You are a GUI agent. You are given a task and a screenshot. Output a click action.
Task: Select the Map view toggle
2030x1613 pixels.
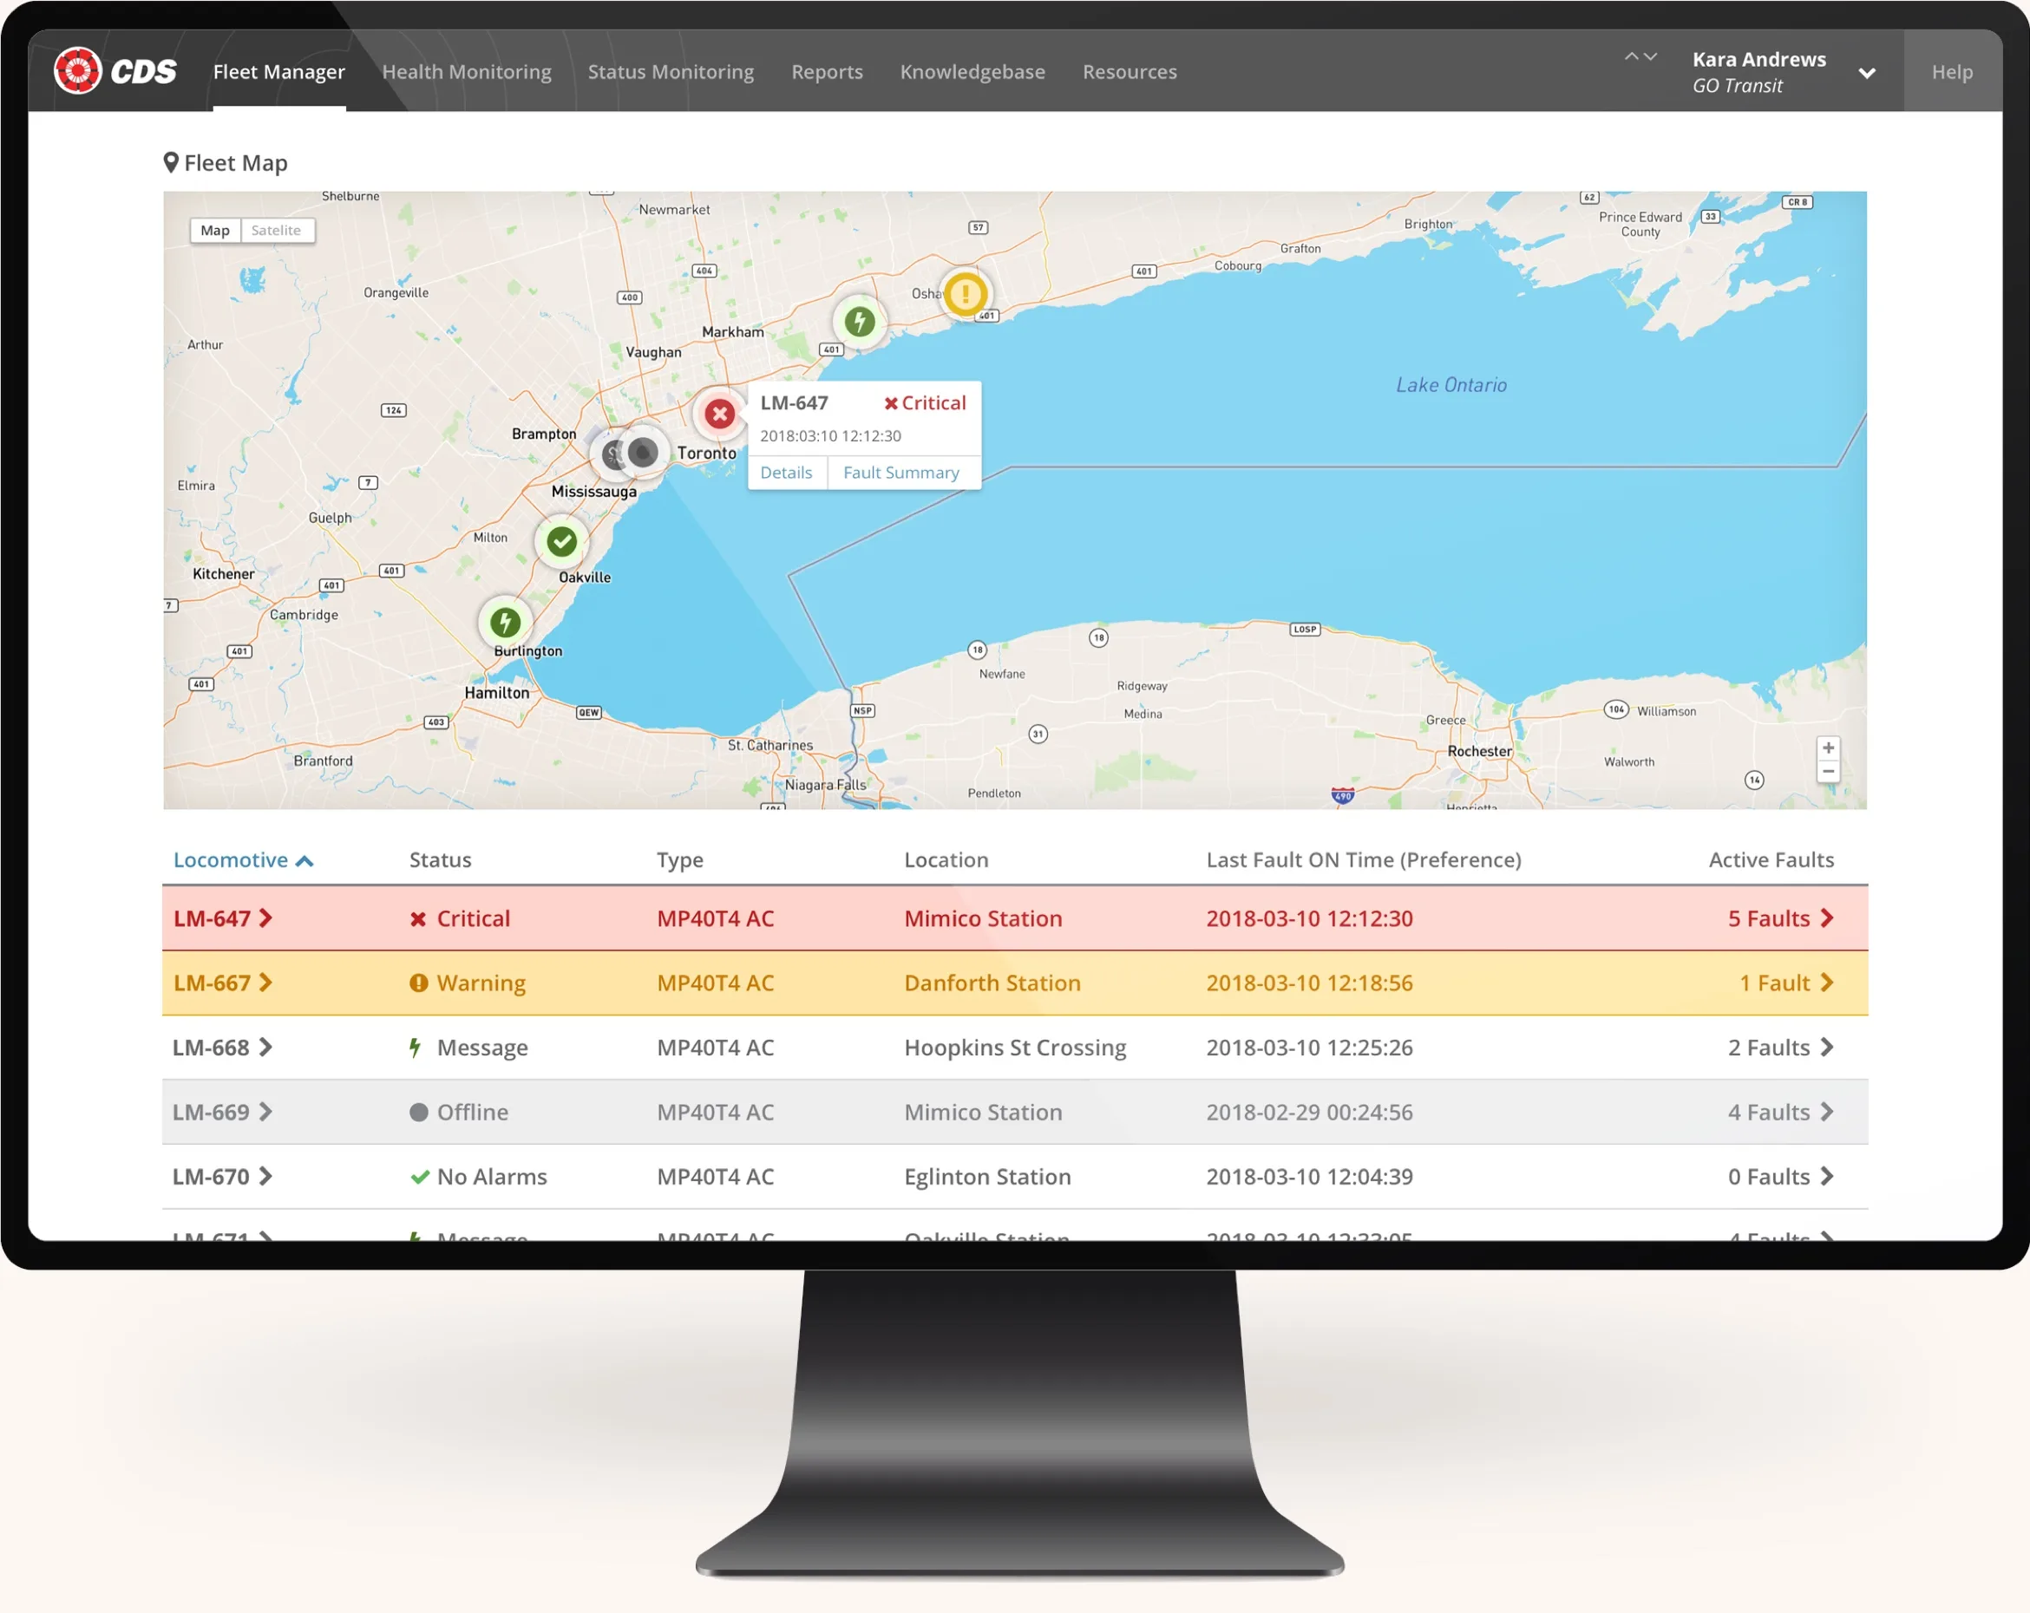point(214,231)
